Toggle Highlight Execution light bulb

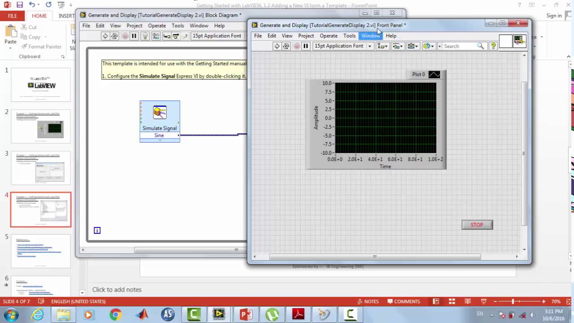coord(145,36)
